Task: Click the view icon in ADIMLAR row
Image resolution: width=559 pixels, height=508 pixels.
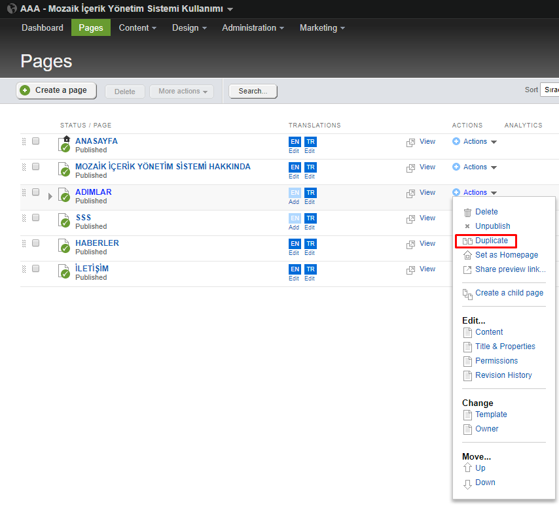Action: [x=410, y=194]
